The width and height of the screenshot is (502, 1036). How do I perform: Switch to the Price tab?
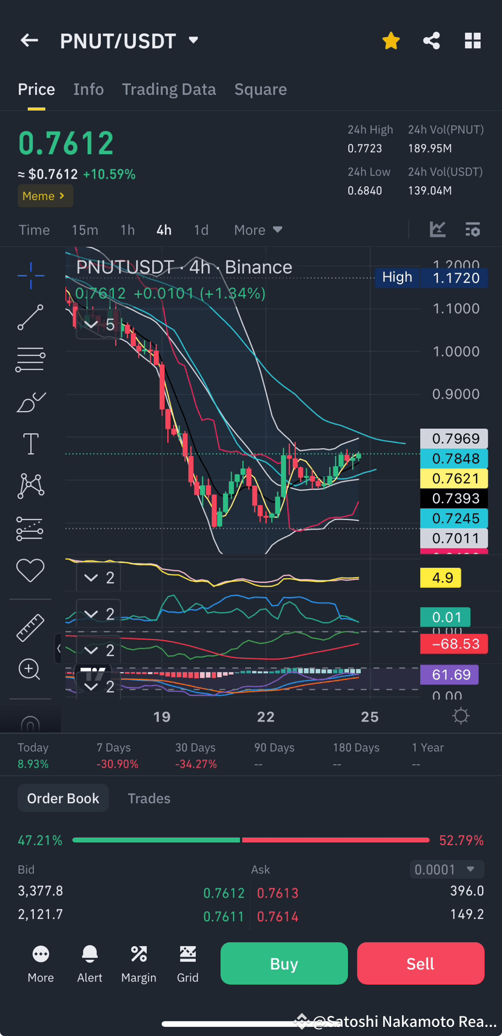tap(36, 89)
